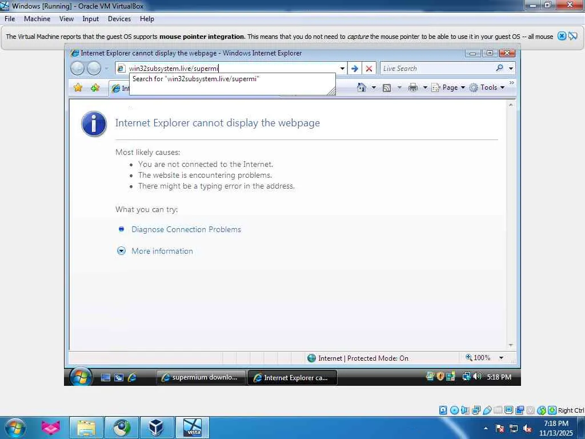Click the VirtualBox USB status icon

(x=487, y=410)
